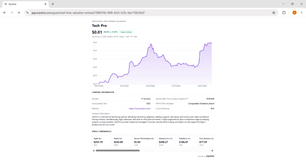The width and height of the screenshot is (306, 161).
Task: Click the CRM ticker symbol
Action: pos(181,145)
